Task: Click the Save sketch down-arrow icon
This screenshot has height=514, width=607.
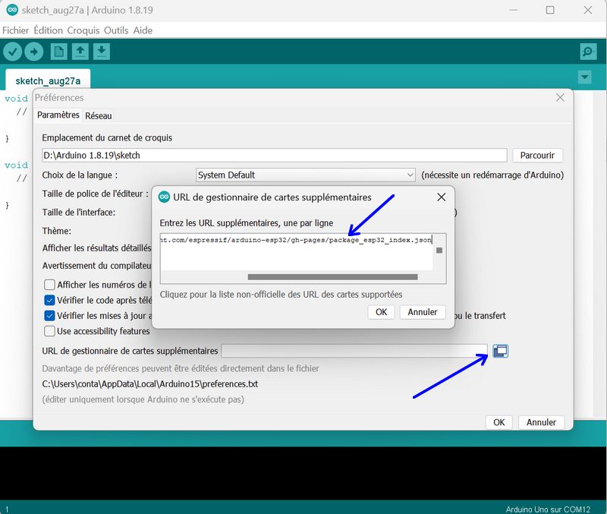Action: click(102, 52)
